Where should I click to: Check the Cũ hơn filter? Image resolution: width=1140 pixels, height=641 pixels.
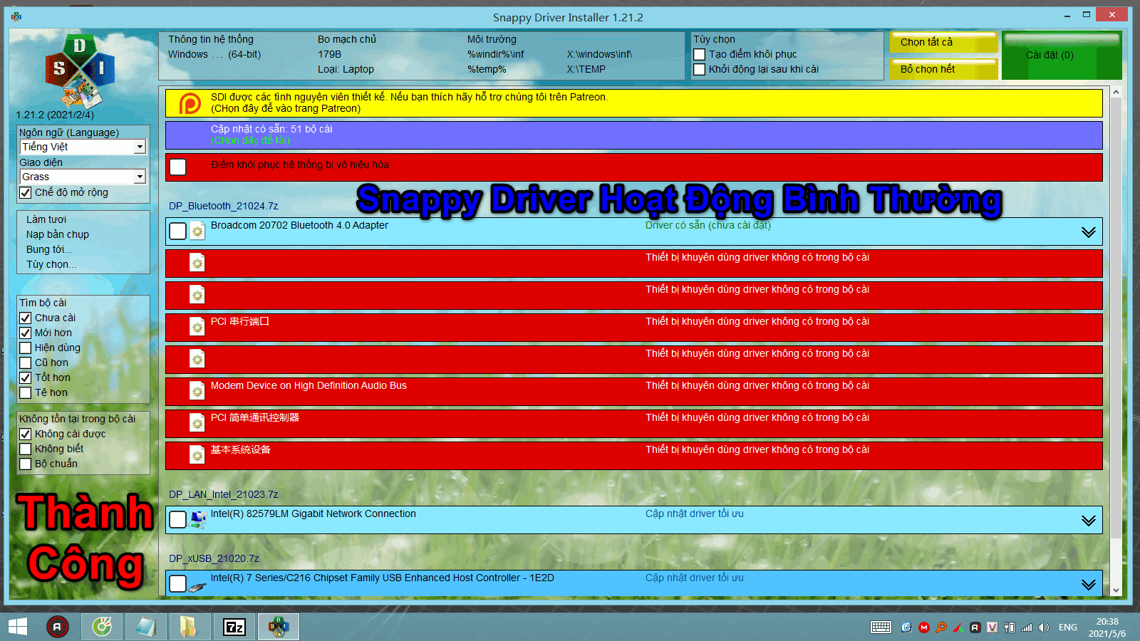pos(26,363)
